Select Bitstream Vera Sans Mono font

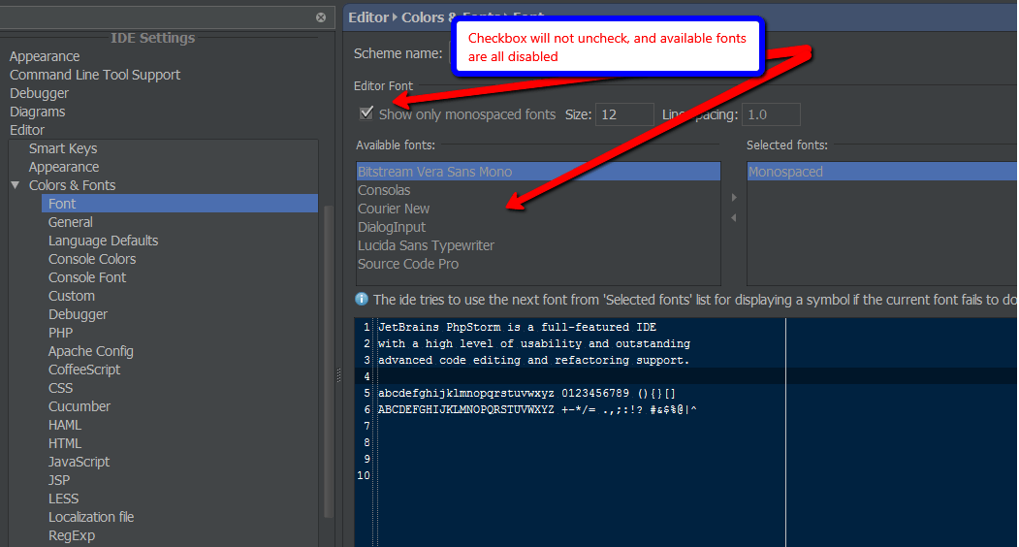click(434, 172)
